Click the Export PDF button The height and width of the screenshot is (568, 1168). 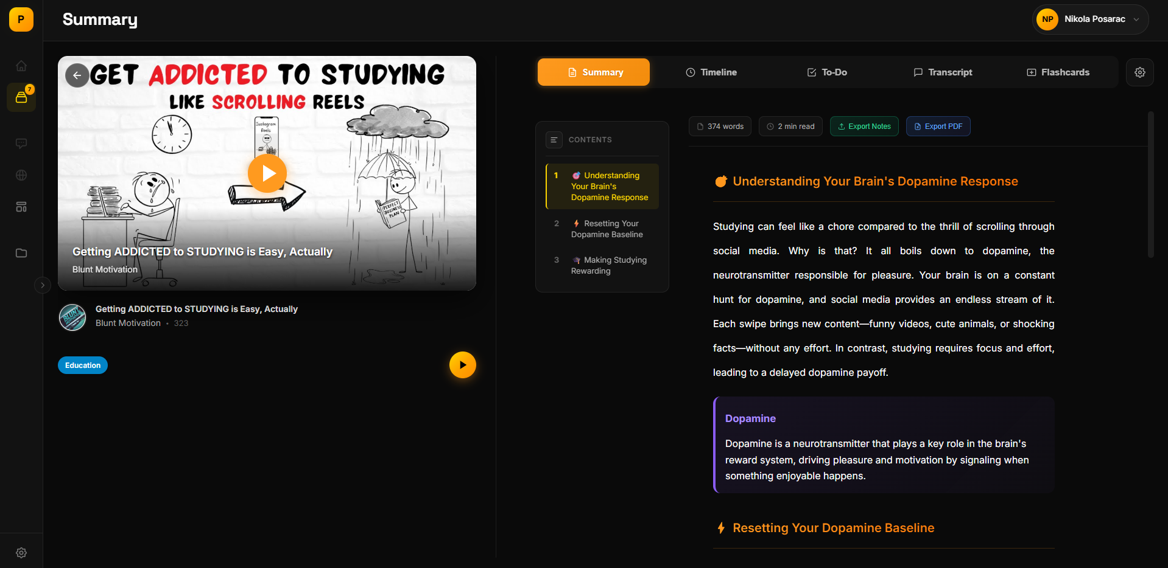[938, 126]
